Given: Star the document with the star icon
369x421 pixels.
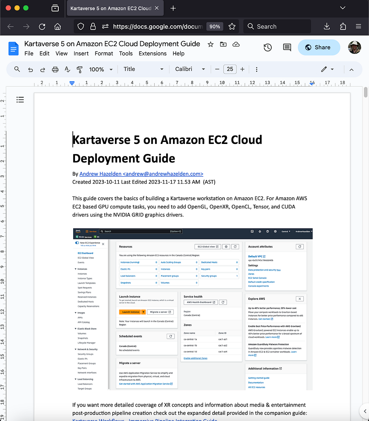Looking at the screenshot, I should pos(210,44).
